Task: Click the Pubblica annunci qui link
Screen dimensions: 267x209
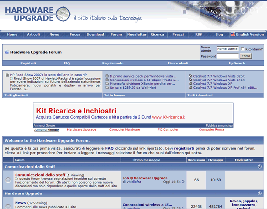Action: coord(219,125)
